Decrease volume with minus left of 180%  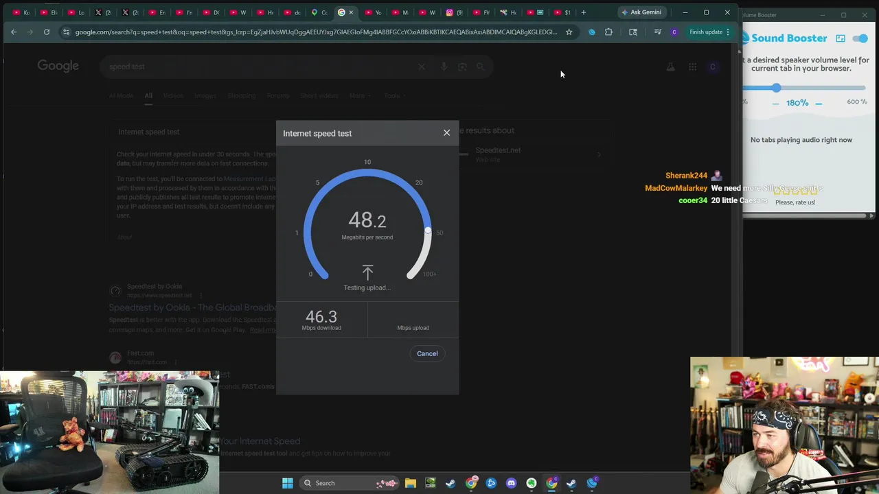775,103
